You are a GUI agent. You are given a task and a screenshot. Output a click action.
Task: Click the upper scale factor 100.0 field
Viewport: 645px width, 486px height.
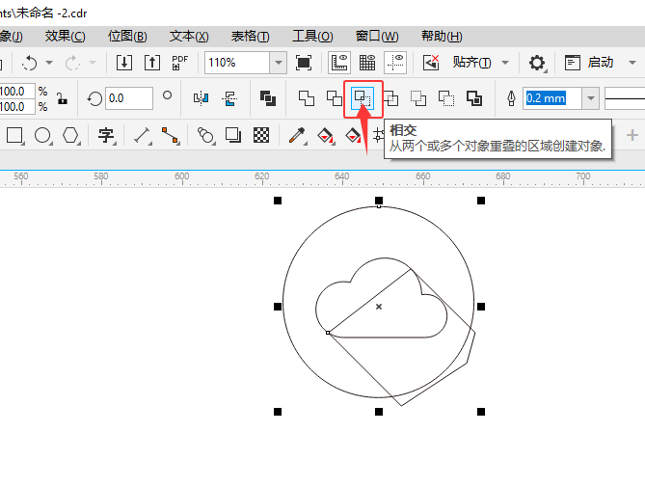point(16,91)
